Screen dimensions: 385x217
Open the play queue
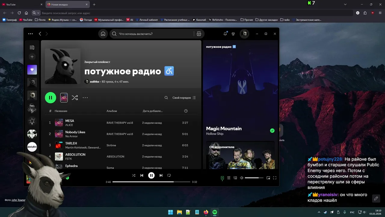[x=229, y=178]
